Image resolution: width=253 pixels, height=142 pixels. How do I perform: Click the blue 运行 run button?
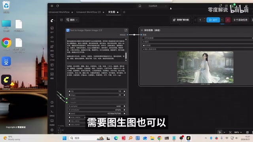213,20
